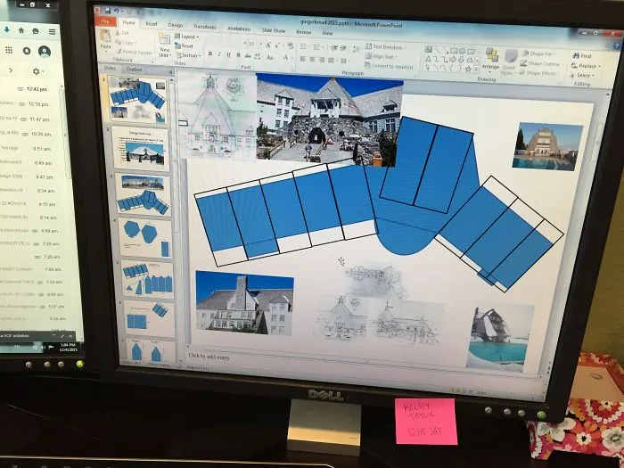Toggle Bold formatting

pos(209,54)
